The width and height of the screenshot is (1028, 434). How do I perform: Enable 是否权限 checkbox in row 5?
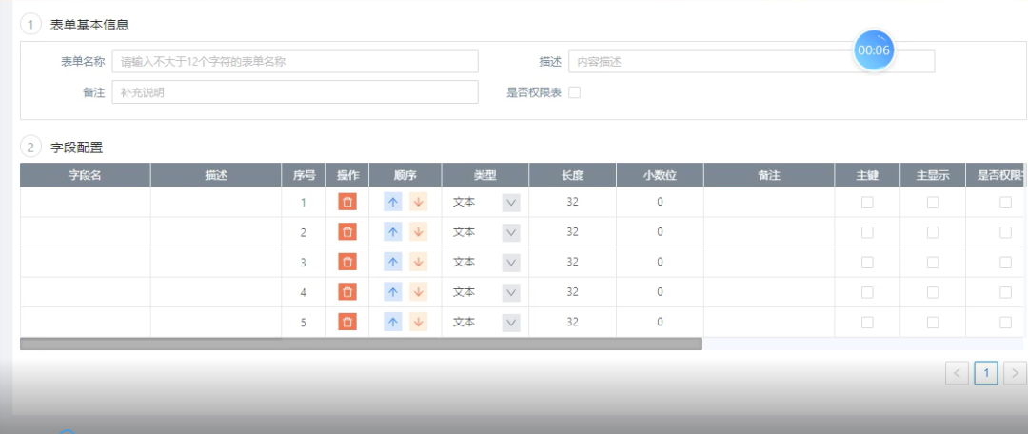coord(1005,323)
